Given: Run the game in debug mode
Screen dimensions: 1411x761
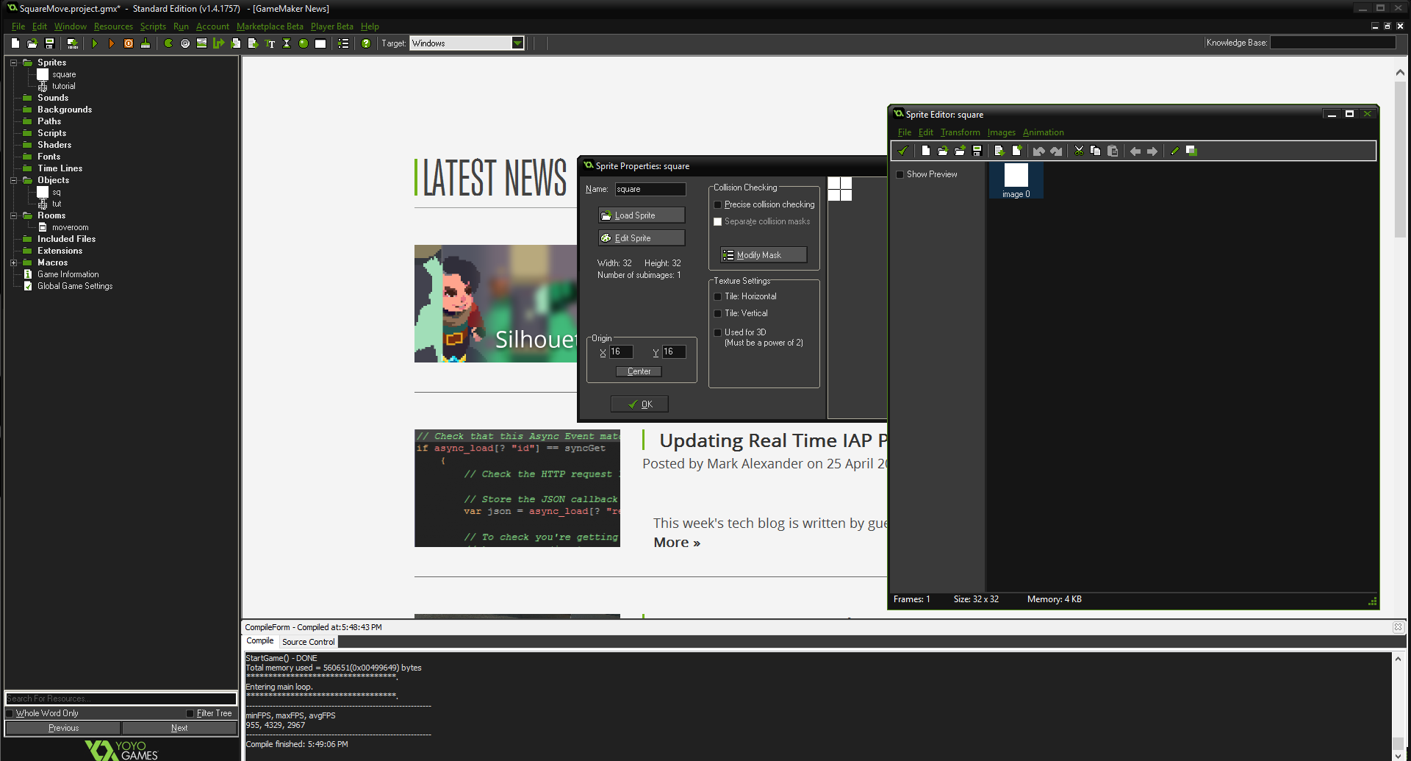Looking at the screenshot, I should (112, 43).
